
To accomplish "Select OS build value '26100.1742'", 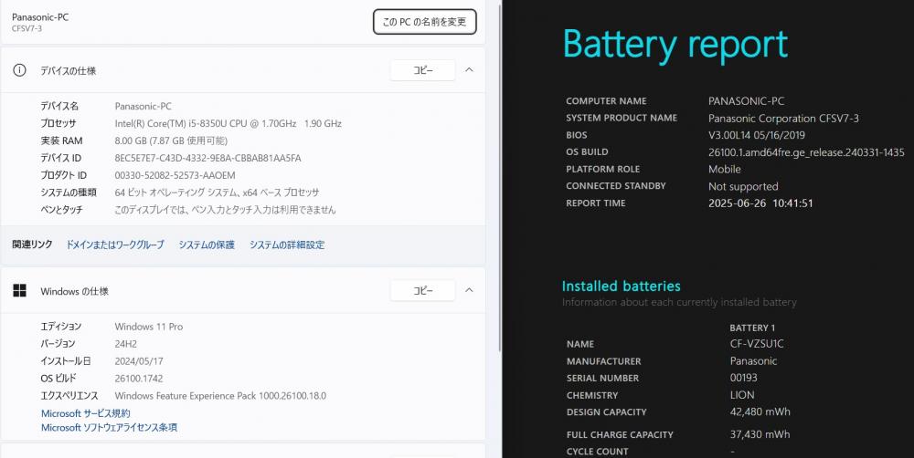I will pos(139,379).
